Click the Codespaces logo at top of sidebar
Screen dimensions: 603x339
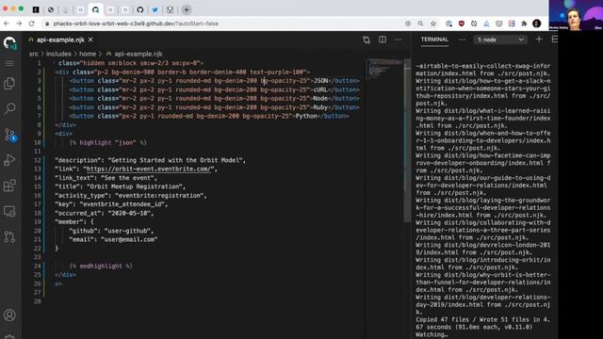[x=9, y=42]
